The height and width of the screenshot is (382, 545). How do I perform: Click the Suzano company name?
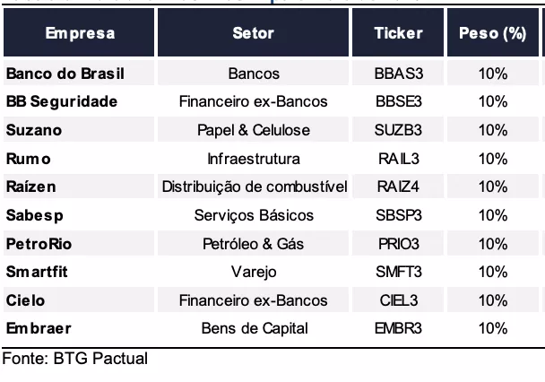click(34, 130)
